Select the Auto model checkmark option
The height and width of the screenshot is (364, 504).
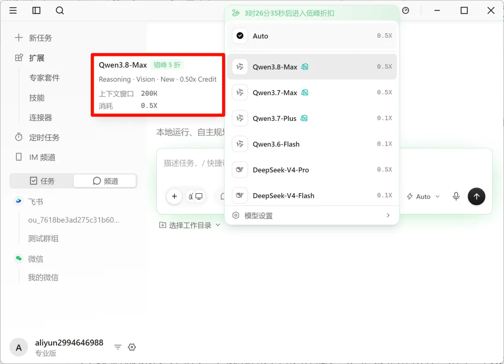click(312, 35)
